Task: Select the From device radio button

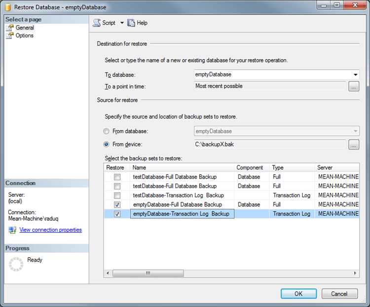Action: [x=106, y=144]
